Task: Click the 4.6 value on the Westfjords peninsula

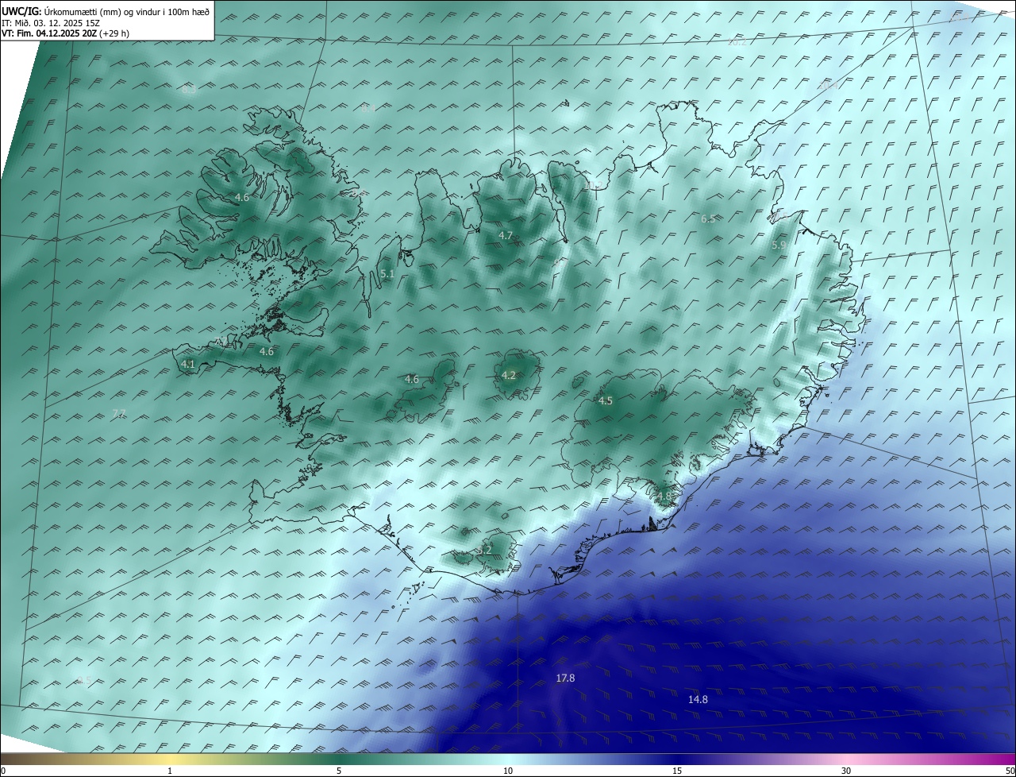Action: click(x=242, y=197)
